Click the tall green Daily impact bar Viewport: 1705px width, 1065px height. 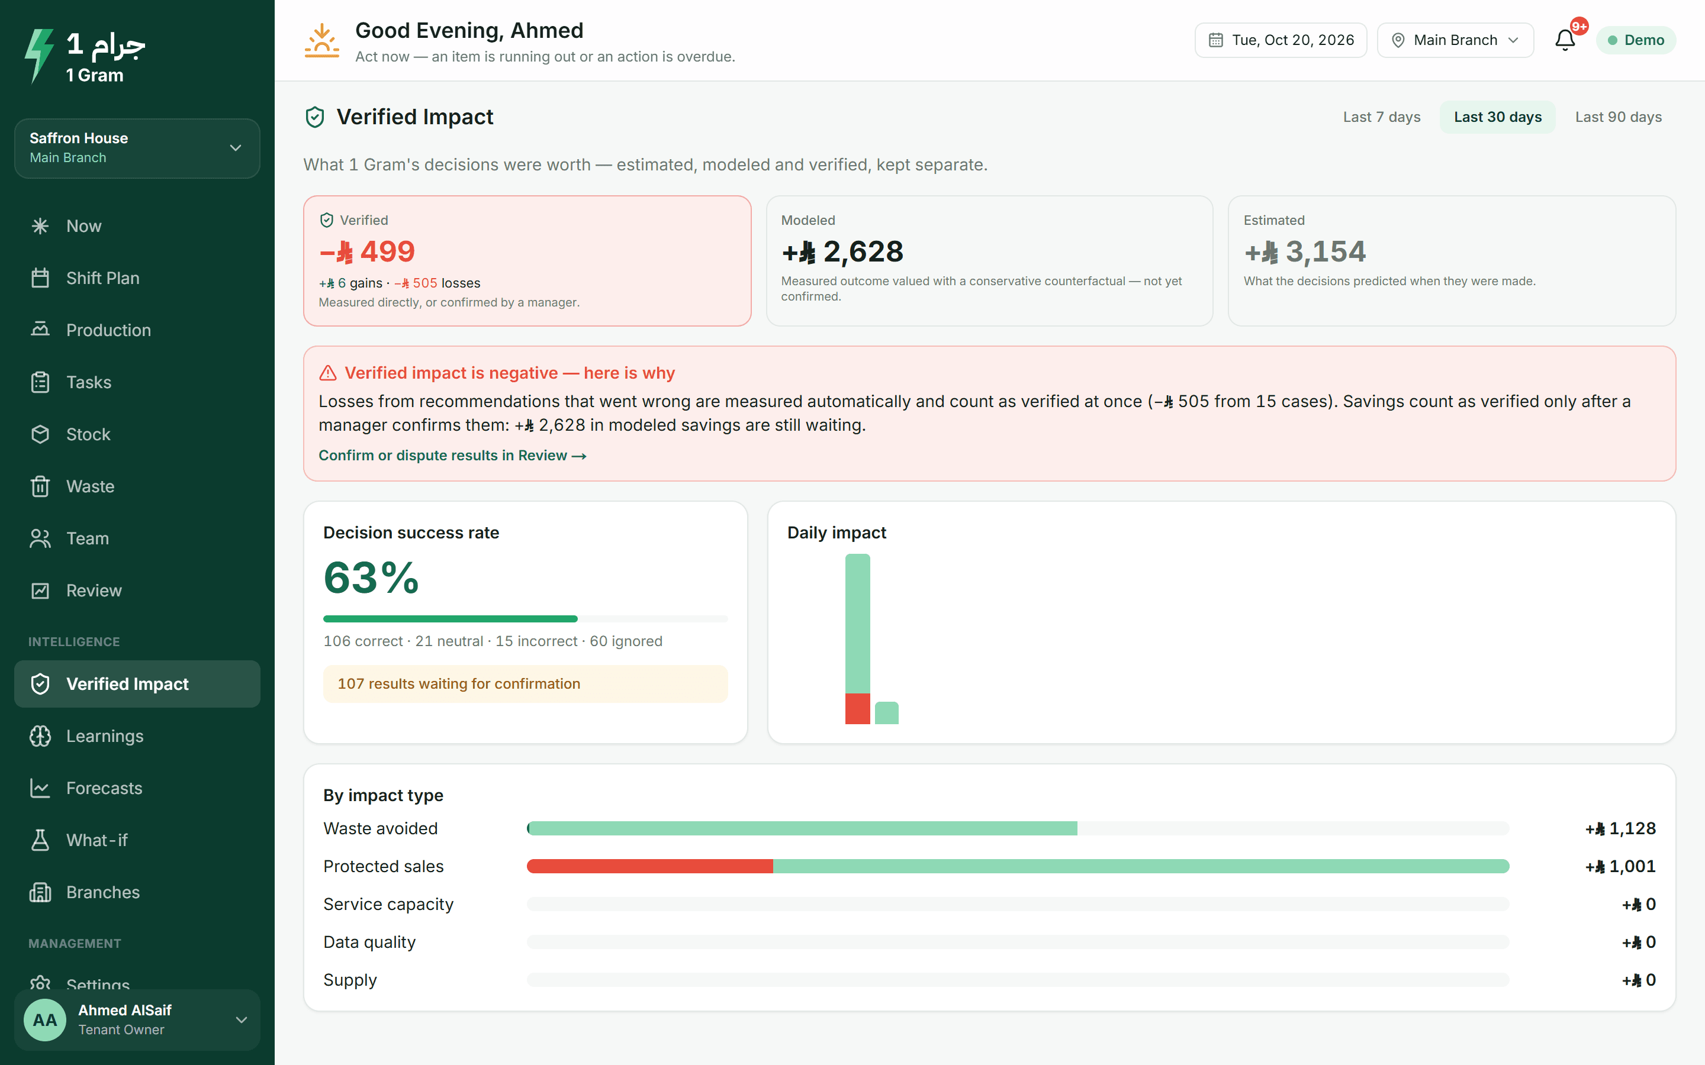point(857,624)
